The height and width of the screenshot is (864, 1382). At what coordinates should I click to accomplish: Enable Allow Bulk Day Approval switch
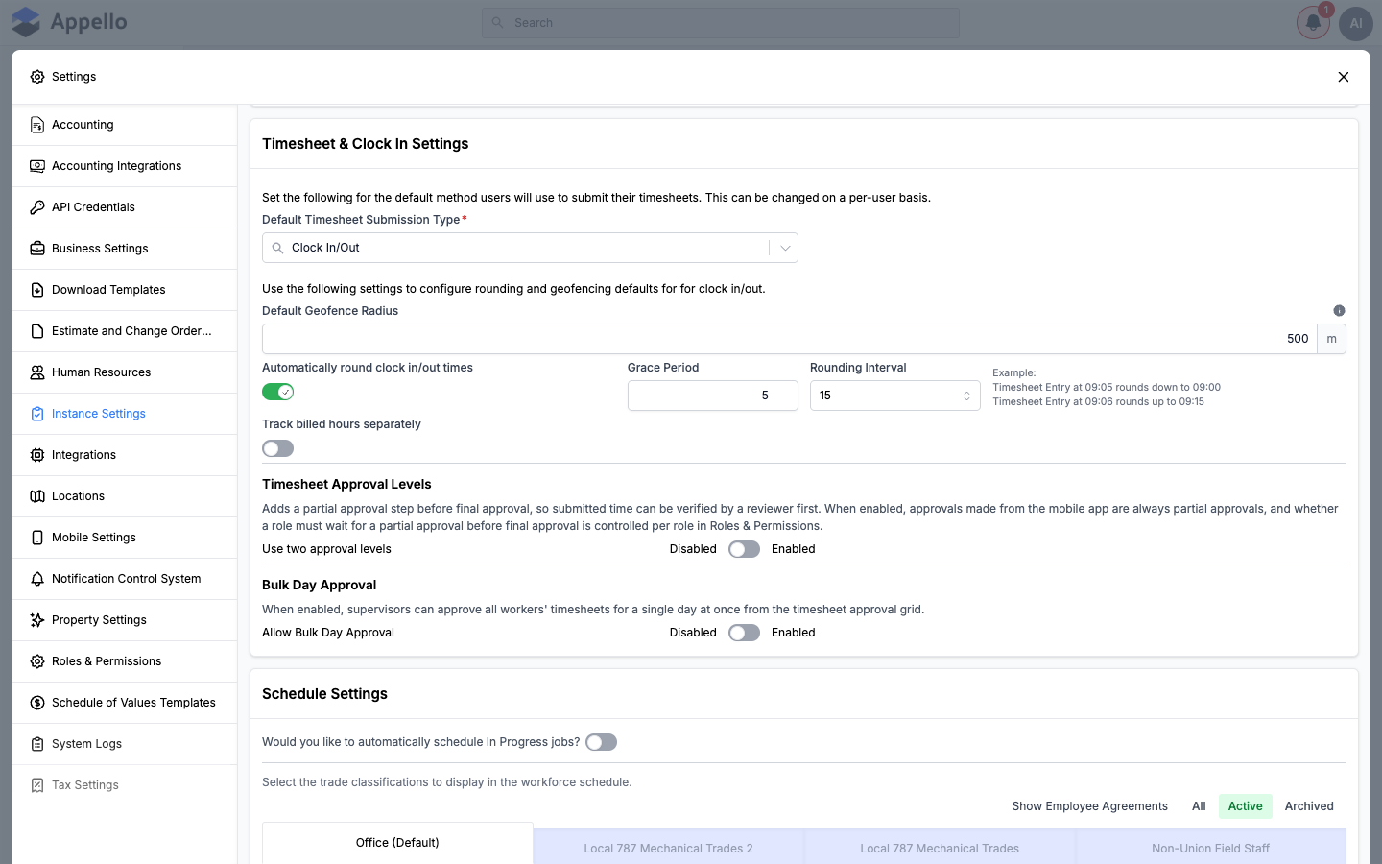(x=744, y=633)
